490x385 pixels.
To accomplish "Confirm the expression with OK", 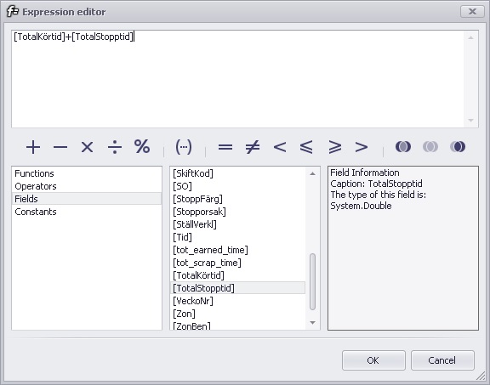I will point(373,360).
